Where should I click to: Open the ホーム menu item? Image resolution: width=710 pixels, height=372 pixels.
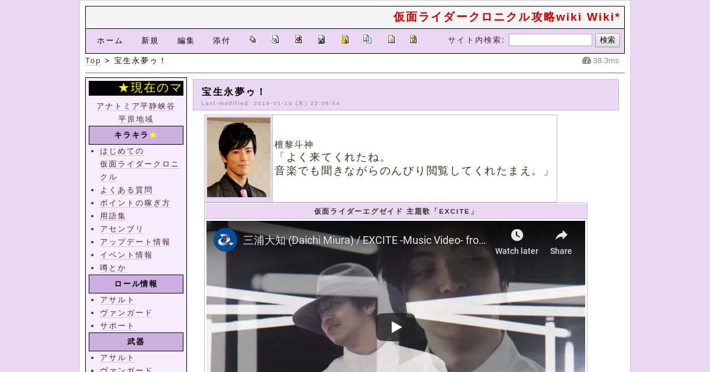(110, 41)
